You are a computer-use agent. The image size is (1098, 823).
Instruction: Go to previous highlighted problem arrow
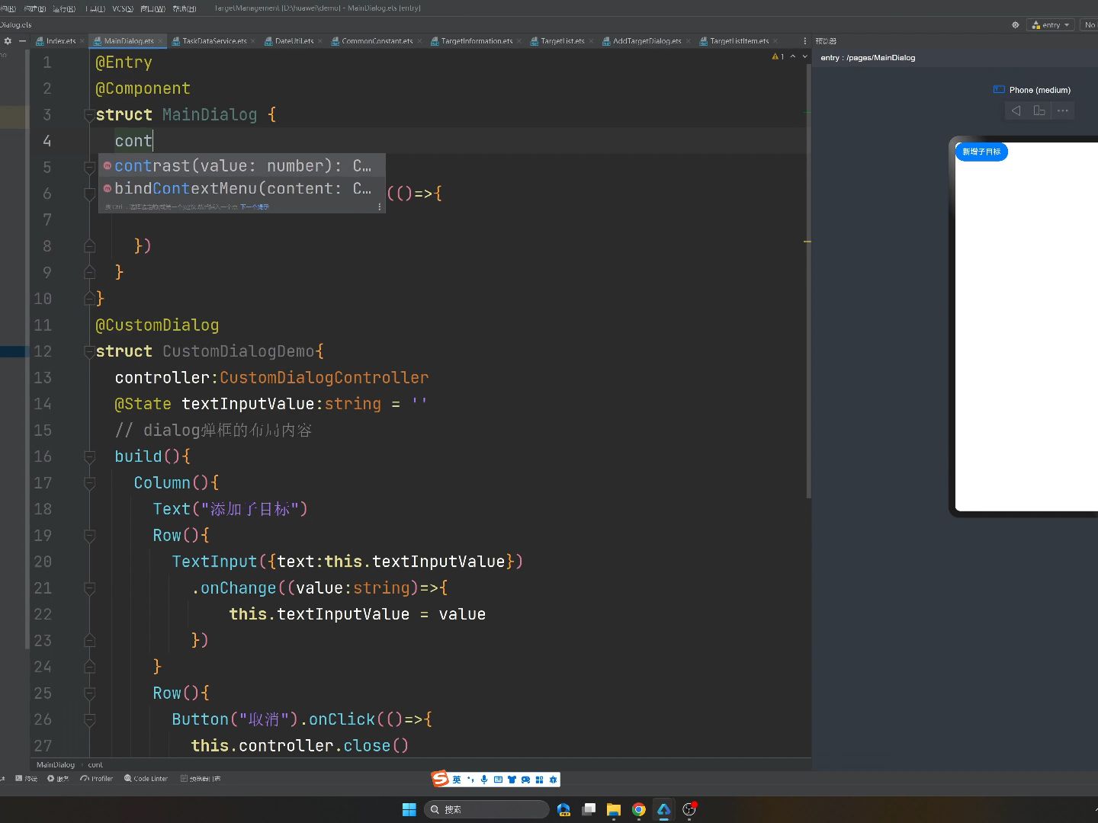coord(793,56)
